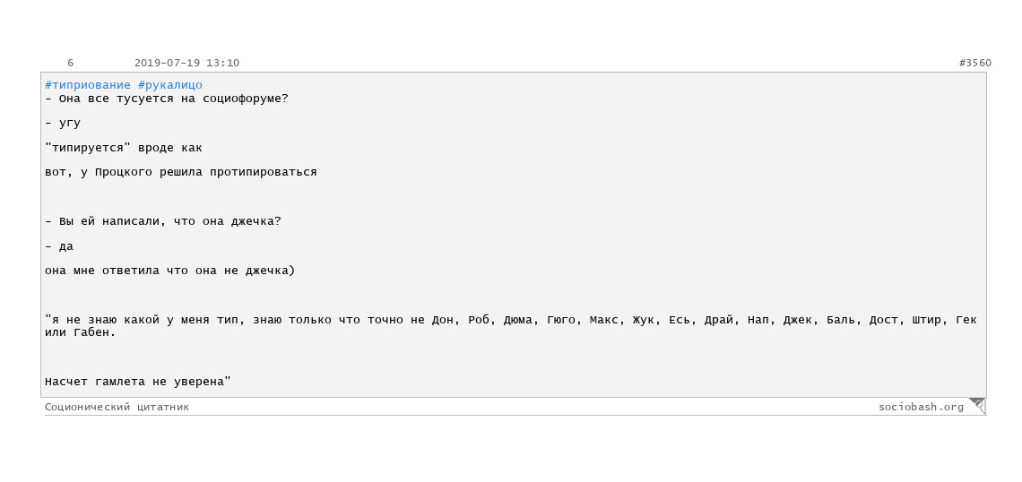Click the final line "Насчет гамлета не уверена"
Screen dimensions: 1022x482
[138, 382]
